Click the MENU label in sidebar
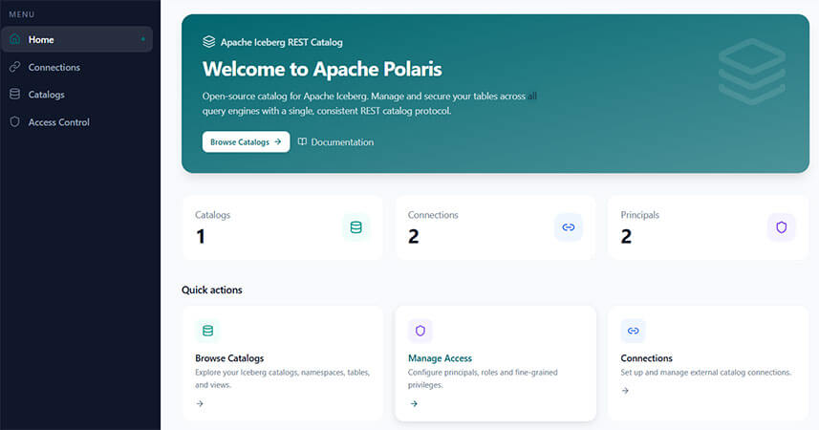Viewport: 819px width, 430px height. pos(22,14)
